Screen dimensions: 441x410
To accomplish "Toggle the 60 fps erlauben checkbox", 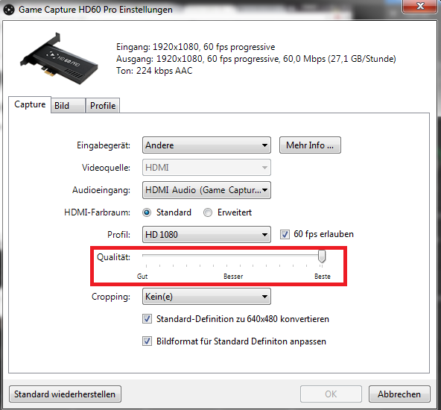I will pyautogui.click(x=285, y=234).
